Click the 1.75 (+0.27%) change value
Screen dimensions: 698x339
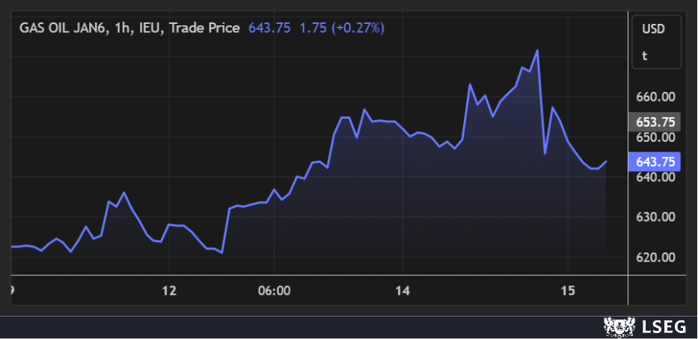pos(342,28)
